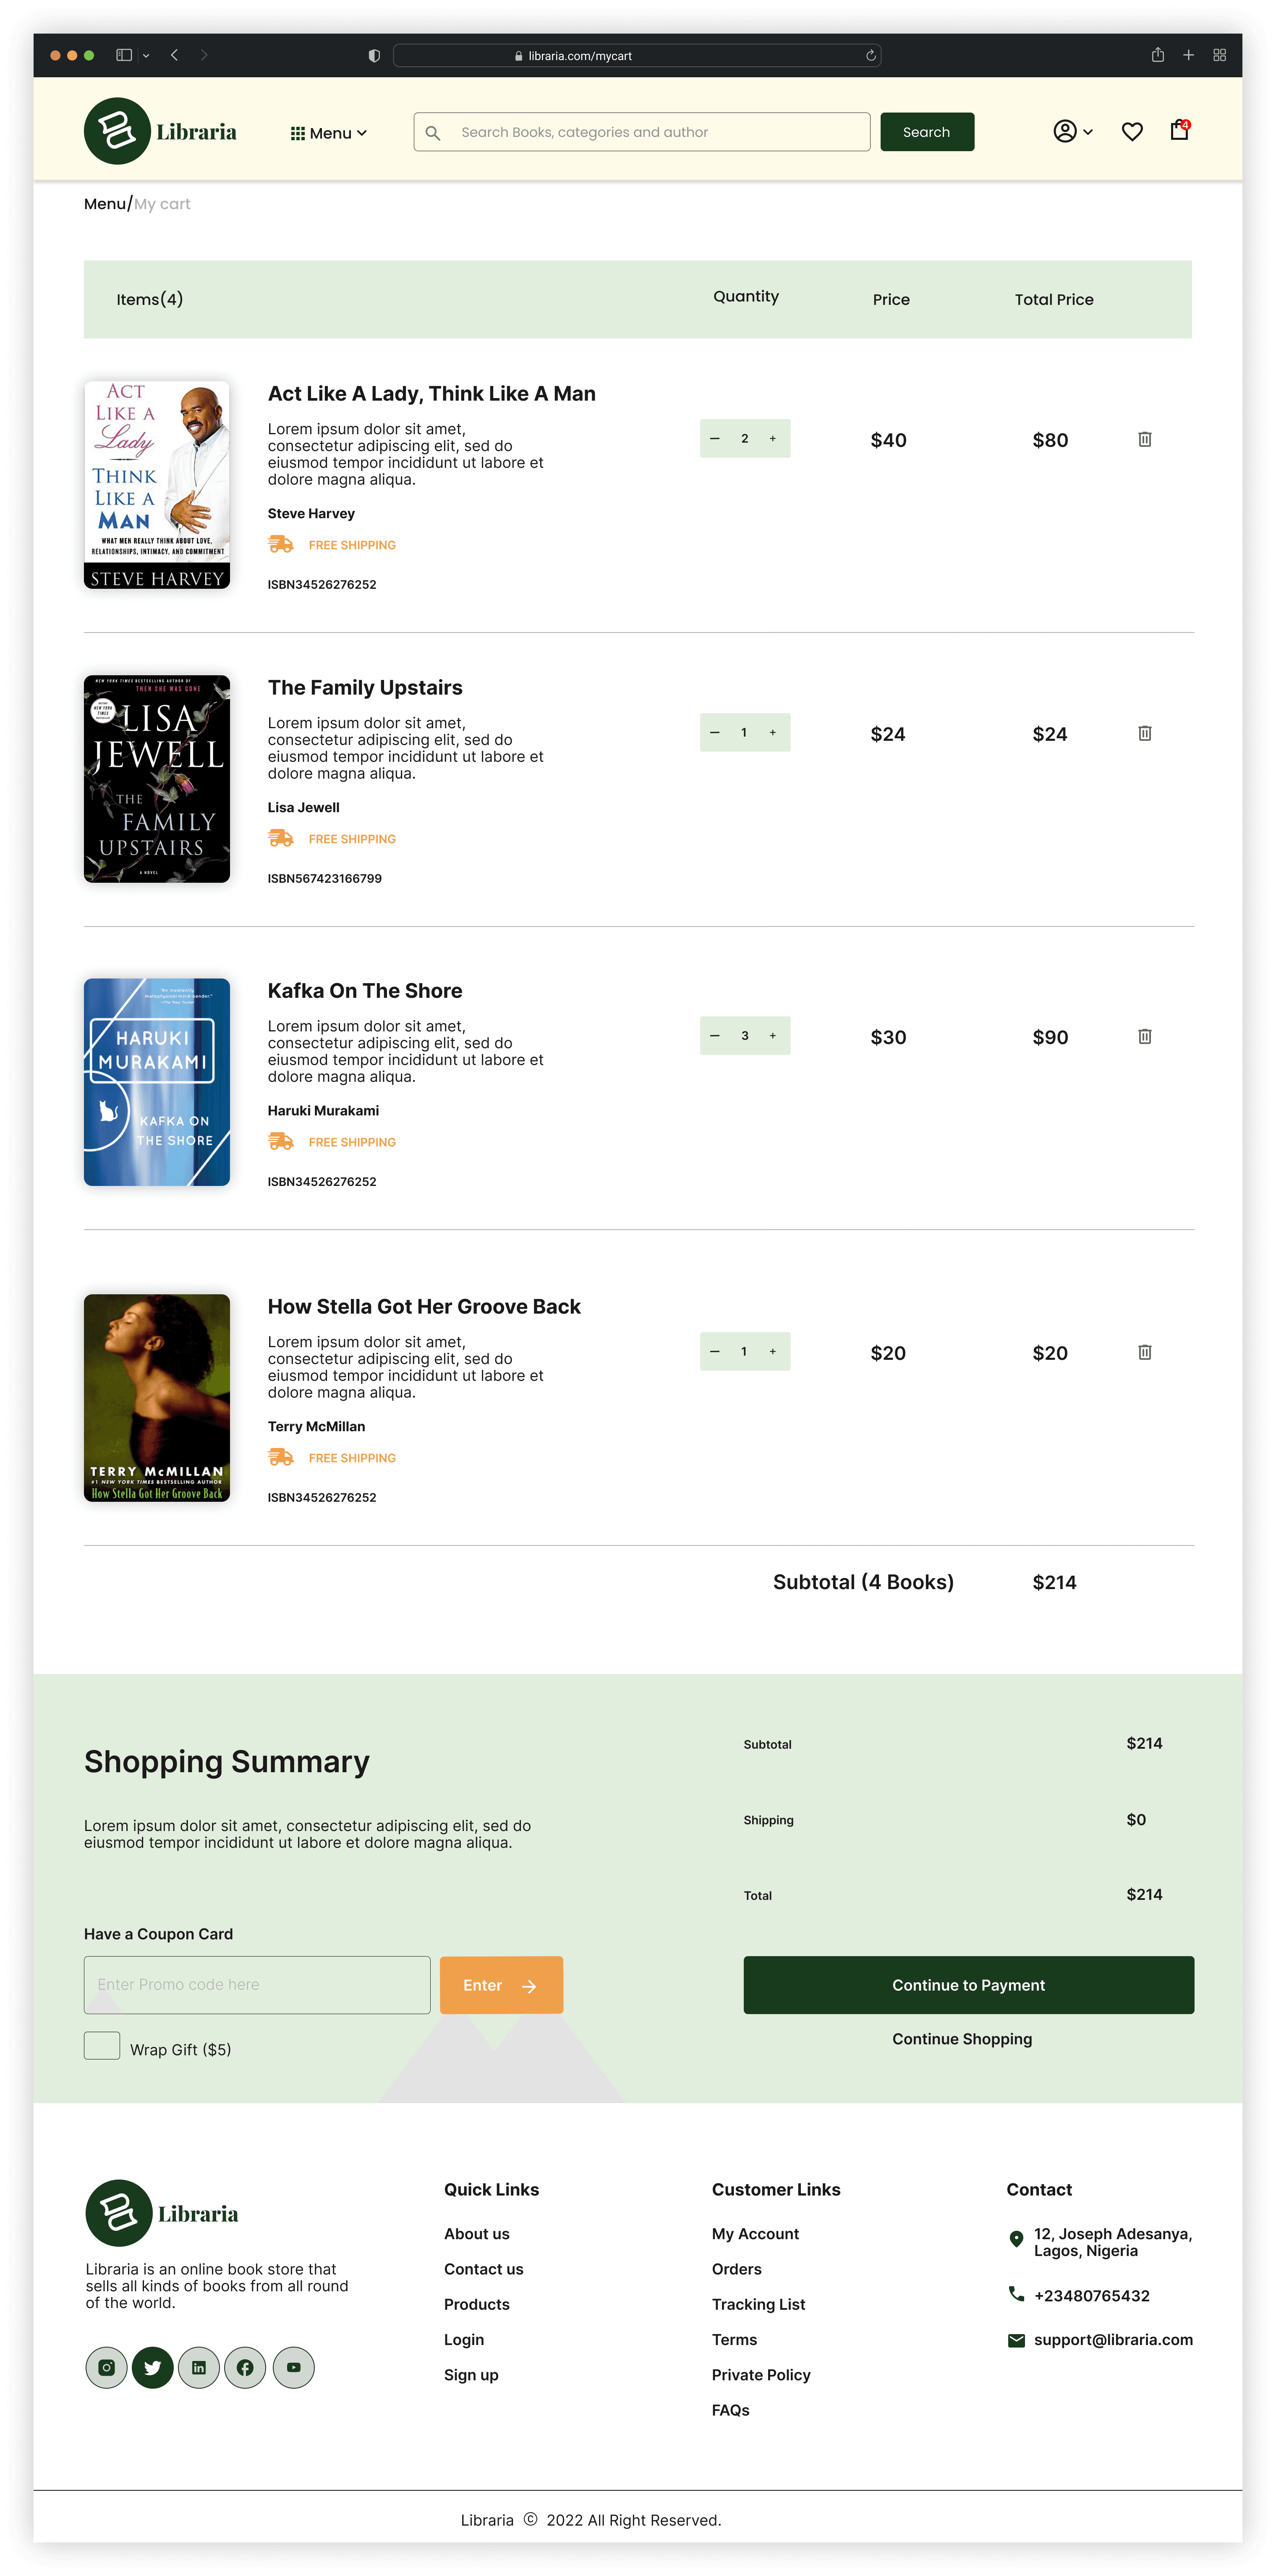Remove Kafka On The Shore with trash icon
Image resolution: width=1276 pixels, height=2576 pixels.
coord(1144,1036)
